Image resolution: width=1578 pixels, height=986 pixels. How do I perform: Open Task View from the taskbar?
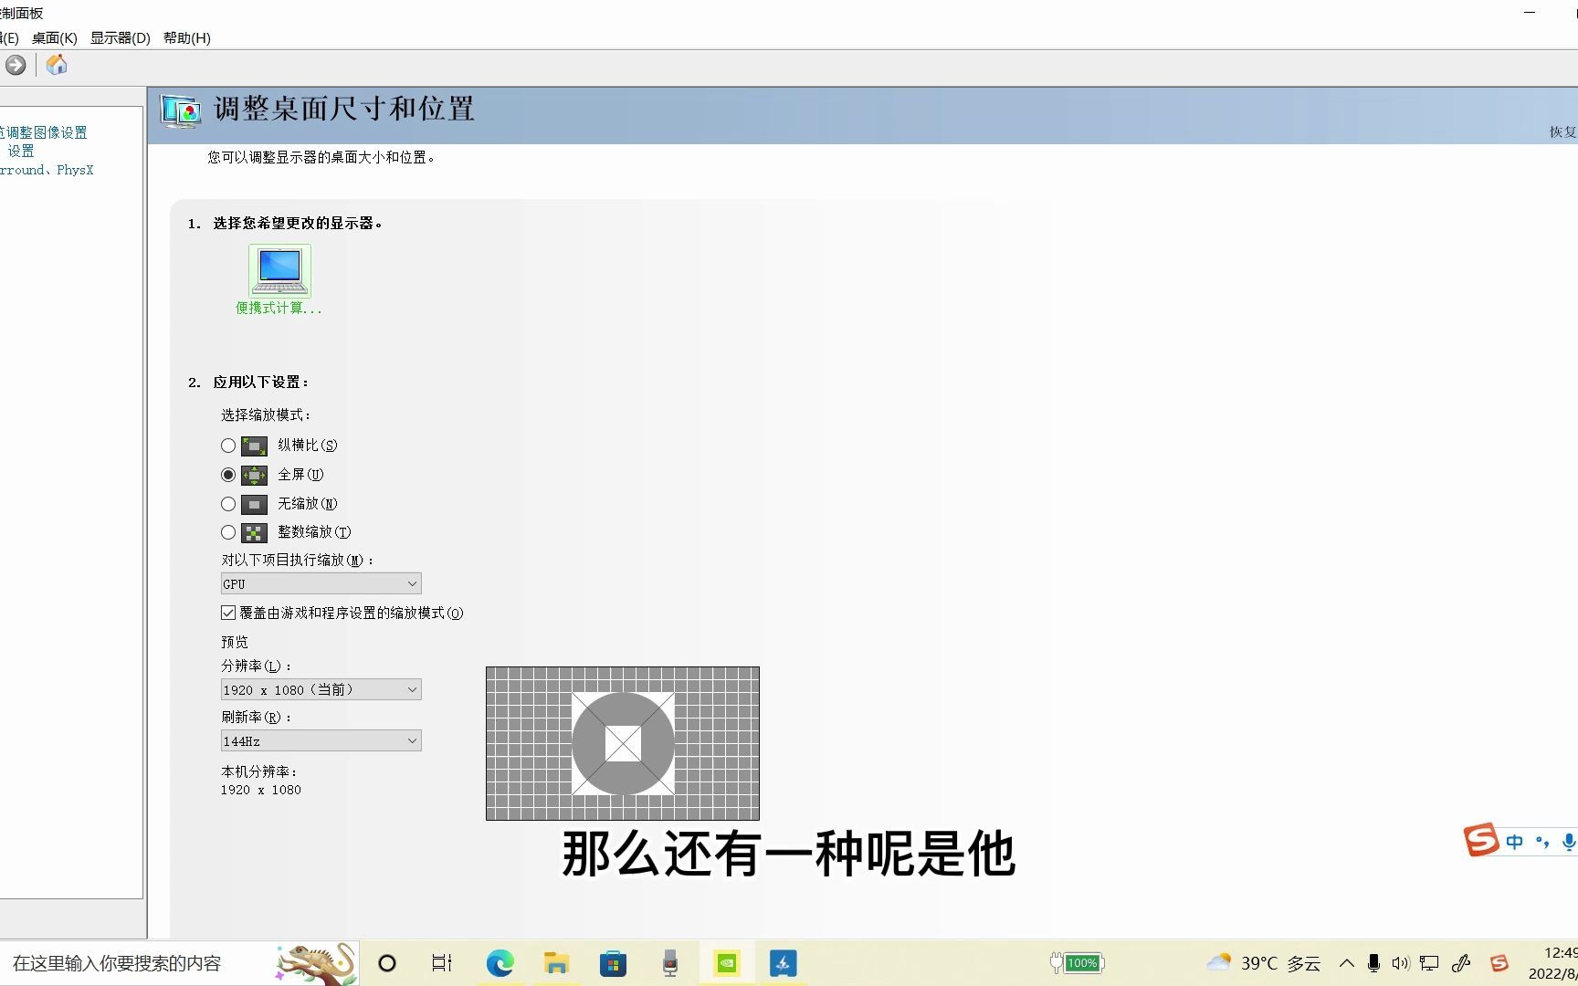click(x=442, y=963)
